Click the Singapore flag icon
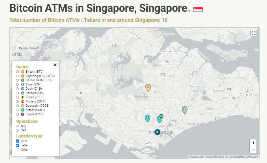The height and width of the screenshot is (163, 267). (198, 9)
